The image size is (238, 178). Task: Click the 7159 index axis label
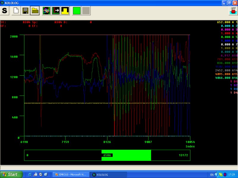(x=65, y=142)
